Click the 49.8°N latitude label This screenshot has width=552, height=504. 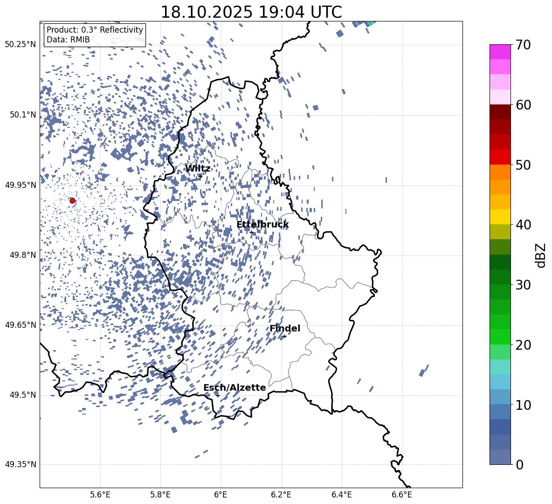(x=23, y=255)
